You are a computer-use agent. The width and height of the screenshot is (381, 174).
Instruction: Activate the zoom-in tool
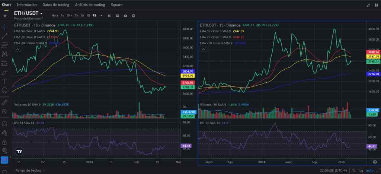click(x=4, y=111)
